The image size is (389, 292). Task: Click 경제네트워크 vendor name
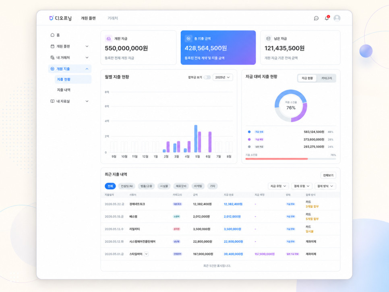137,204
